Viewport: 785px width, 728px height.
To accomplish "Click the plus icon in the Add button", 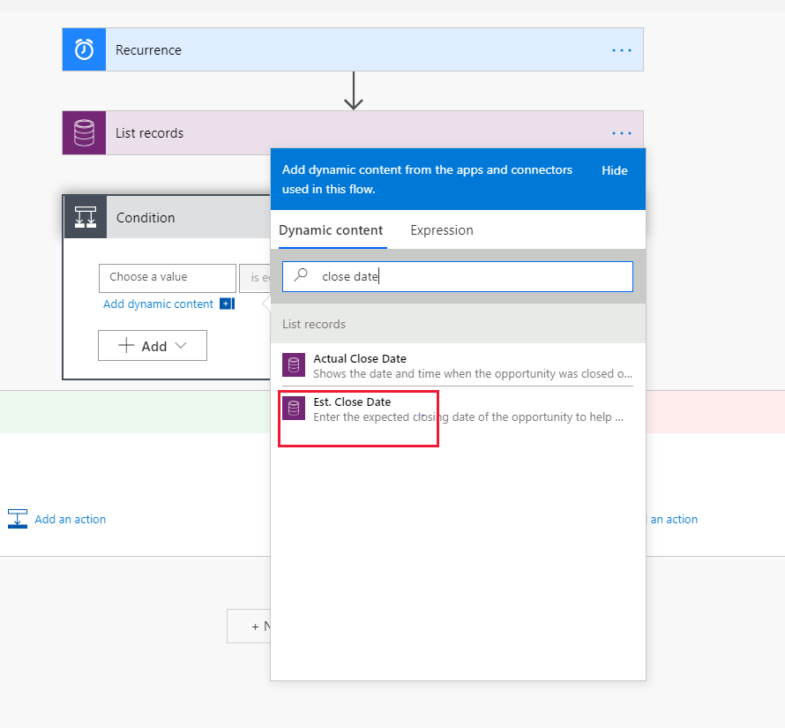I will pos(126,345).
